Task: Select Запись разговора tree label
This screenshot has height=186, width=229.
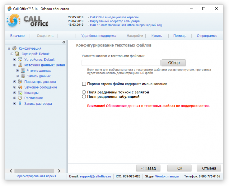Action: click(x=38, y=103)
